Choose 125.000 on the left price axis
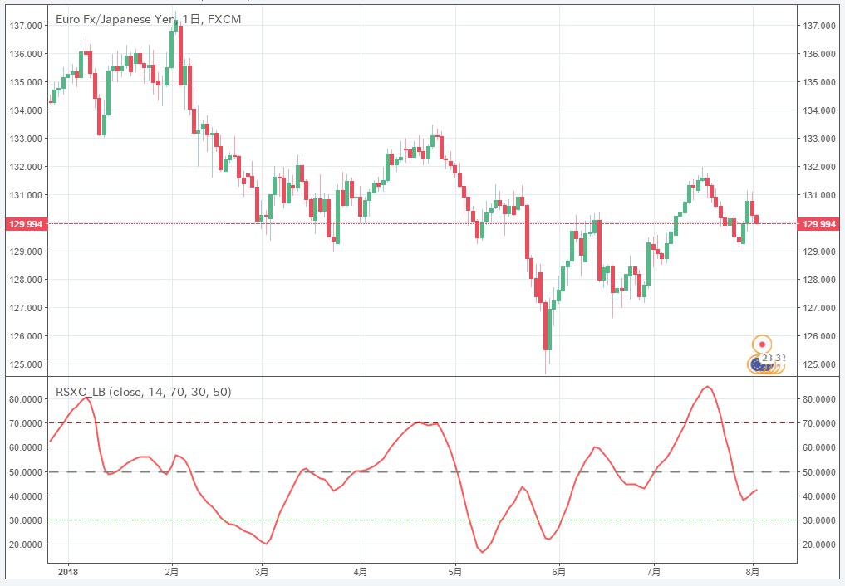Screen dimensions: 845x586 26,364
